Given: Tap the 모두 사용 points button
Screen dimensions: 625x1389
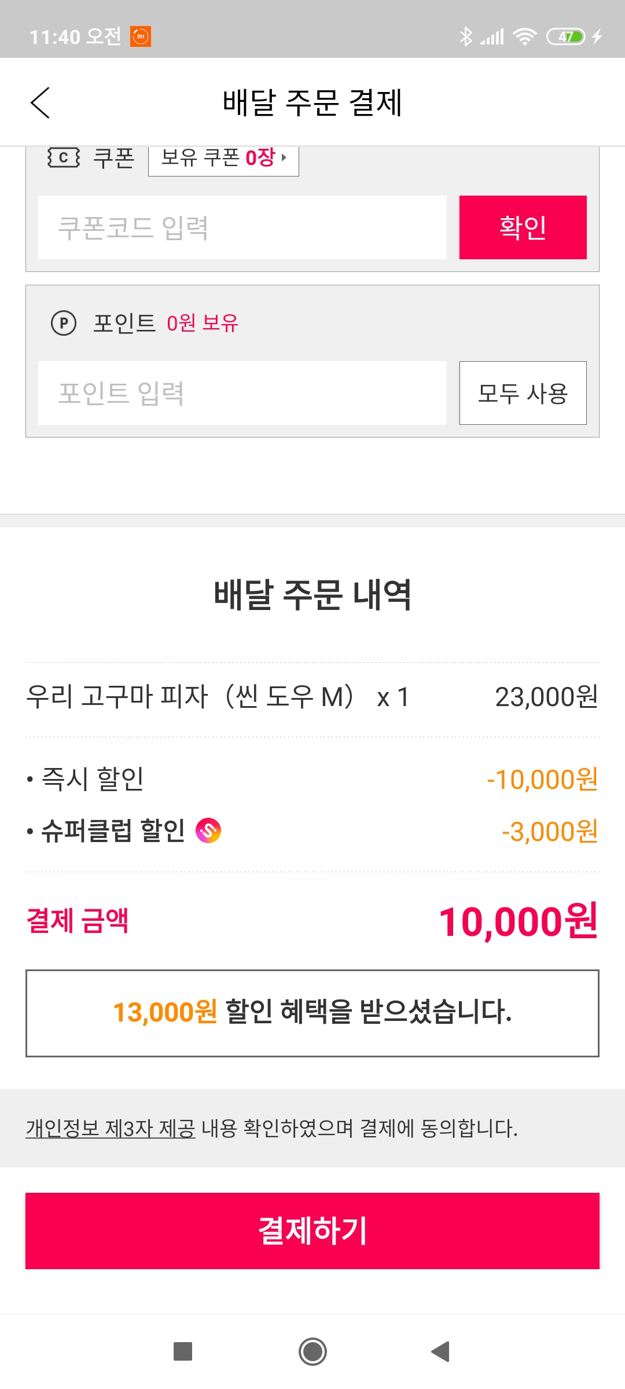Looking at the screenshot, I should tap(523, 393).
